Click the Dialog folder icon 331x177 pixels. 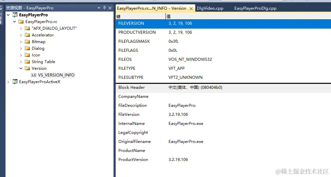27,48
